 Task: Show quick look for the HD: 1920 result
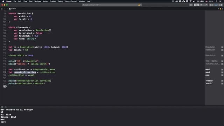(x=222, y=61)
